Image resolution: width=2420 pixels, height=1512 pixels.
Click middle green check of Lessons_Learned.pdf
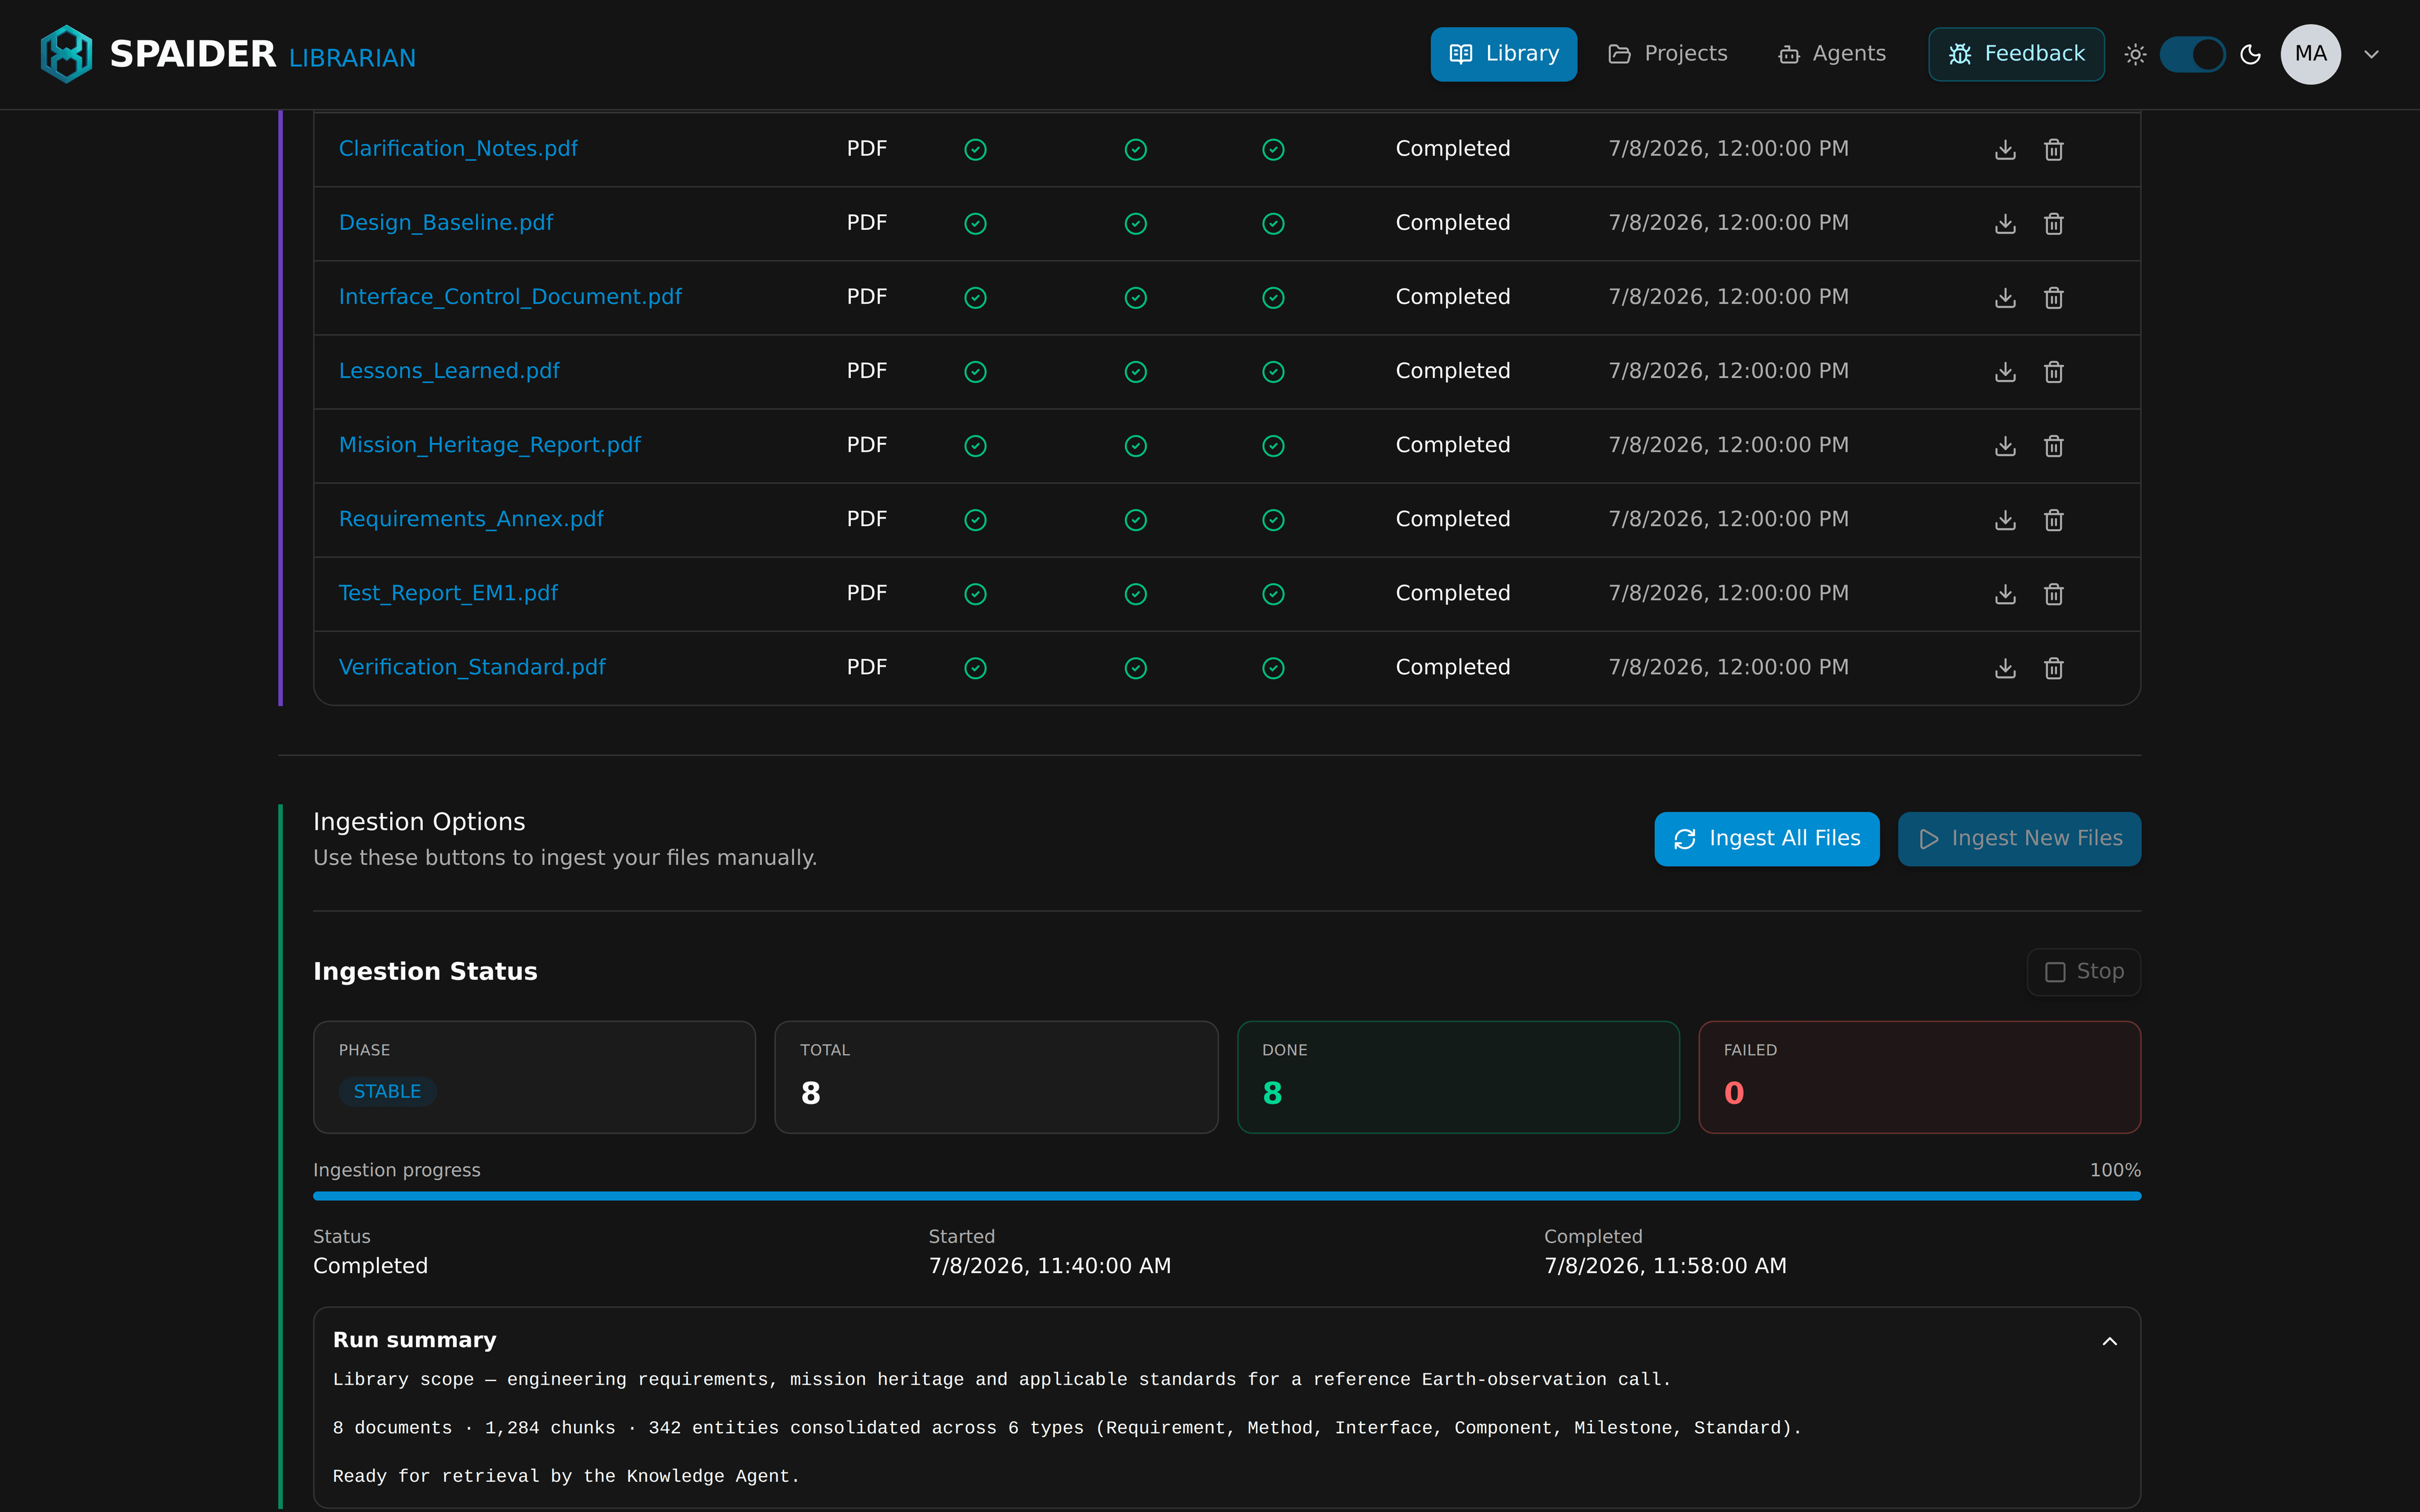[x=1135, y=371]
